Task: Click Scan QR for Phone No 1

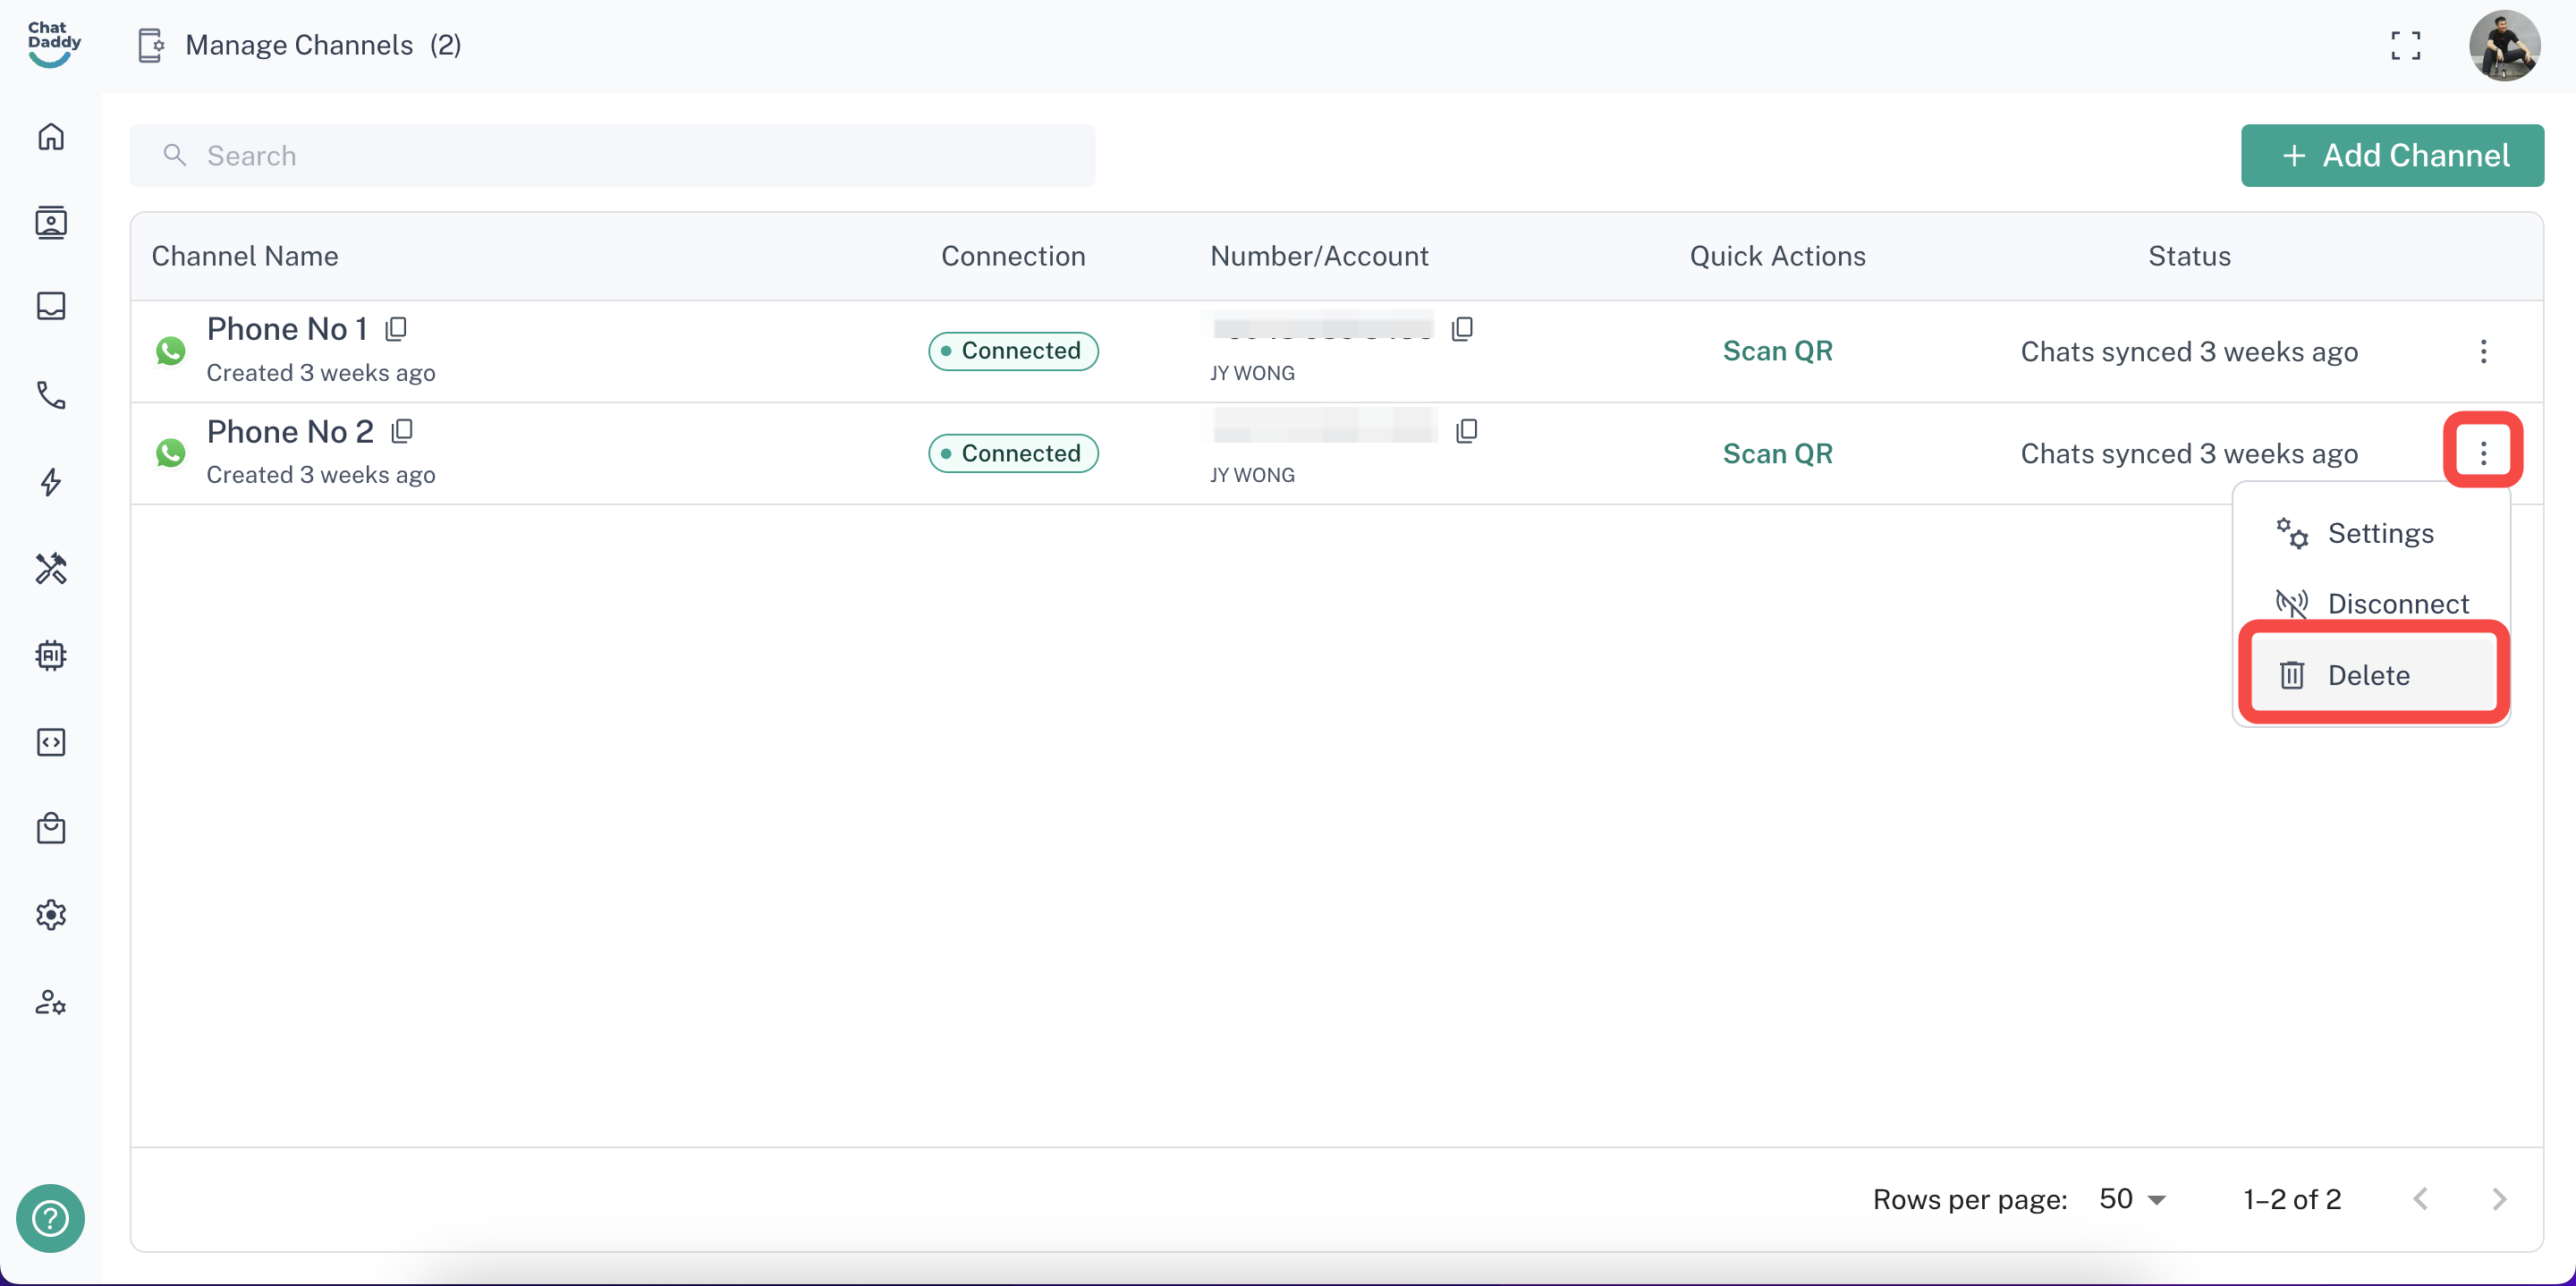Action: (1777, 351)
